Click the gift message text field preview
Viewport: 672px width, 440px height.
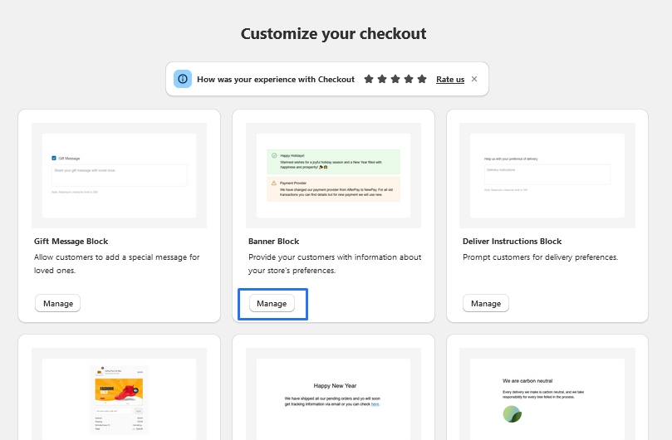[119, 174]
